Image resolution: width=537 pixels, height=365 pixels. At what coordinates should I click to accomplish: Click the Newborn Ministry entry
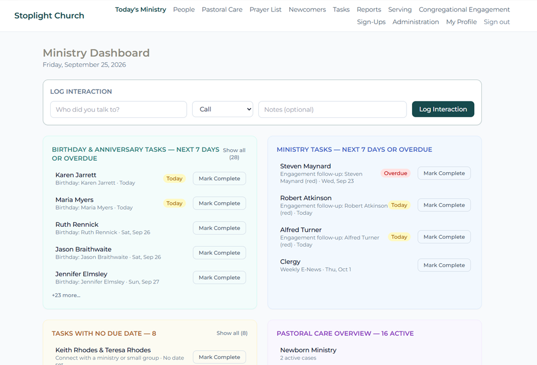(x=308, y=350)
